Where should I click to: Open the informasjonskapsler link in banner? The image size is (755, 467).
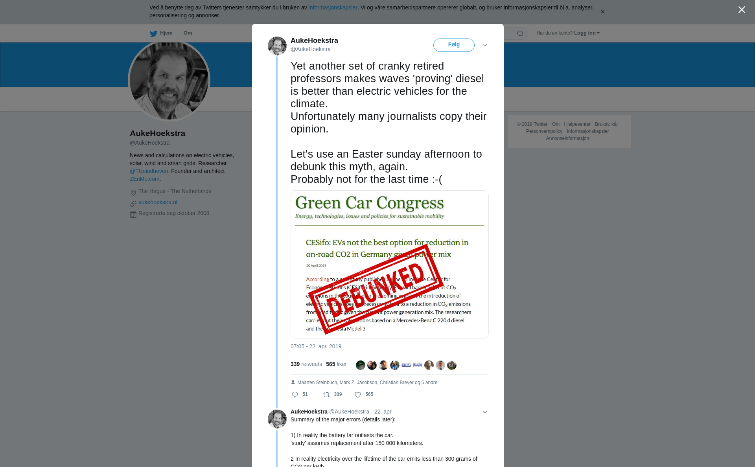pos(333,7)
